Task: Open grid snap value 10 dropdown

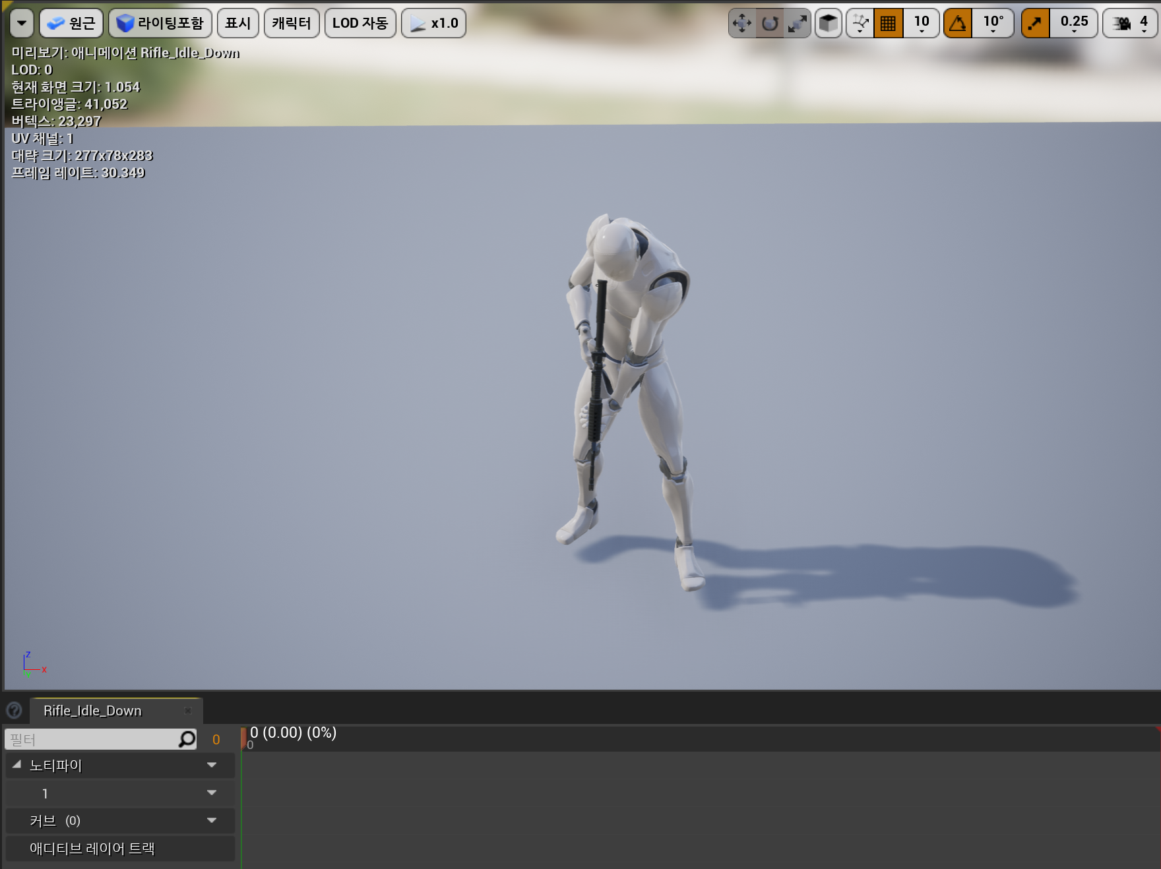Action: pos(922,24)
